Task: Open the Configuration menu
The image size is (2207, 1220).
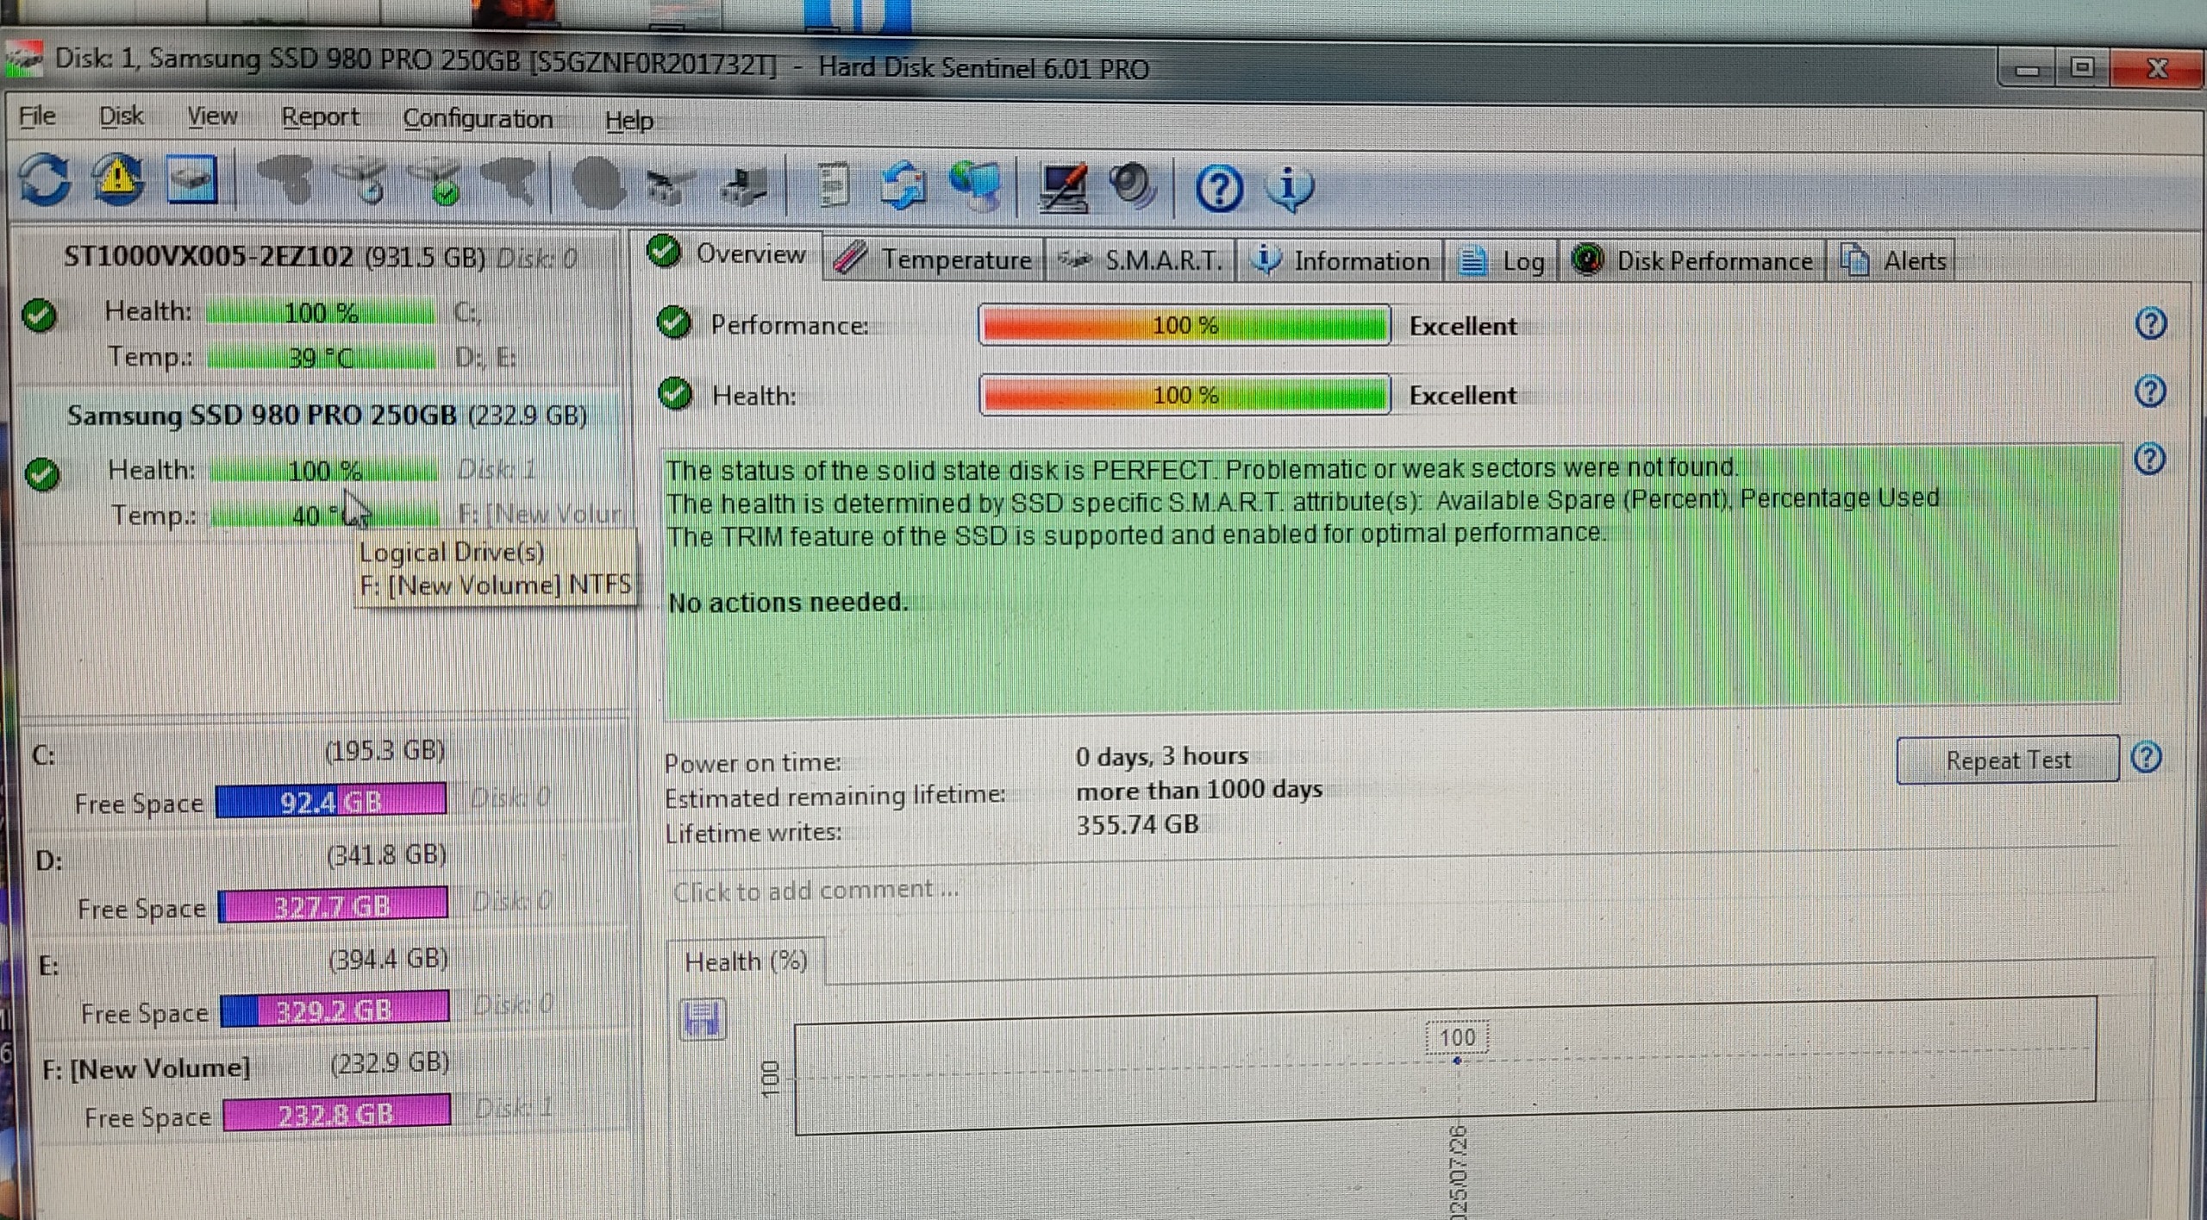Action: tap(478, 119)
